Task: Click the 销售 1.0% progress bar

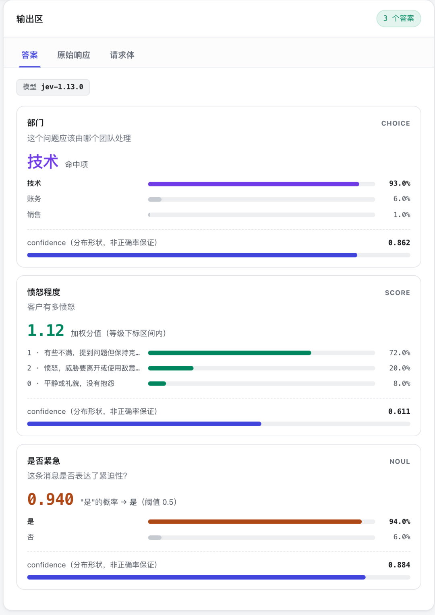Action: (261, 215)
